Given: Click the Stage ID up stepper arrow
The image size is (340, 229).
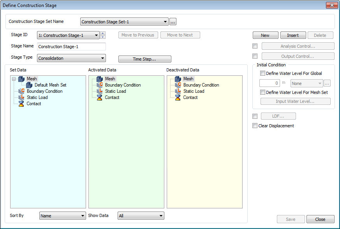Looking at the screenshot, I should pos(103,33).
